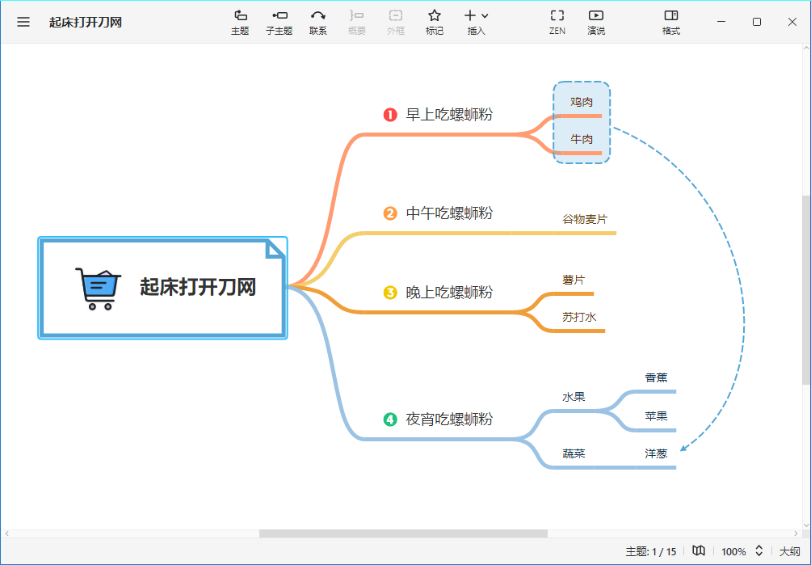Click the 苏打水 subtopic node
The height and width of the screenshot is (565, 811).
(x=579, y=318)
